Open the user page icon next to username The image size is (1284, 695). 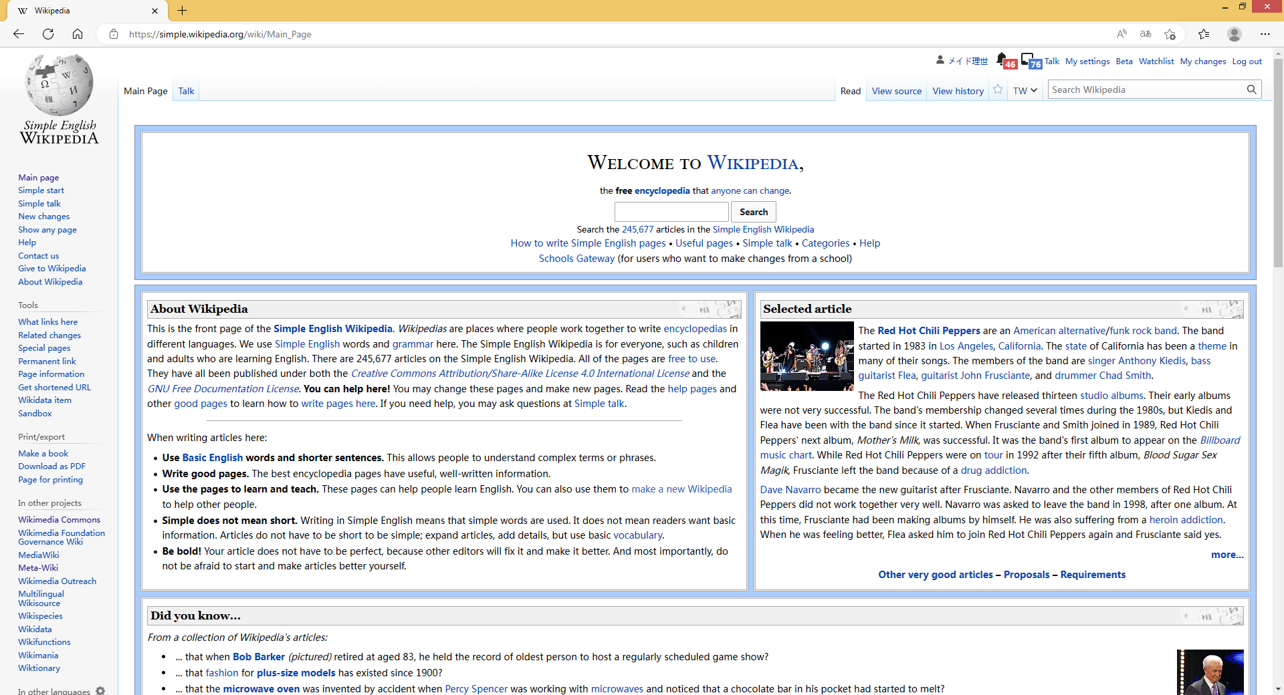[940, 60]
